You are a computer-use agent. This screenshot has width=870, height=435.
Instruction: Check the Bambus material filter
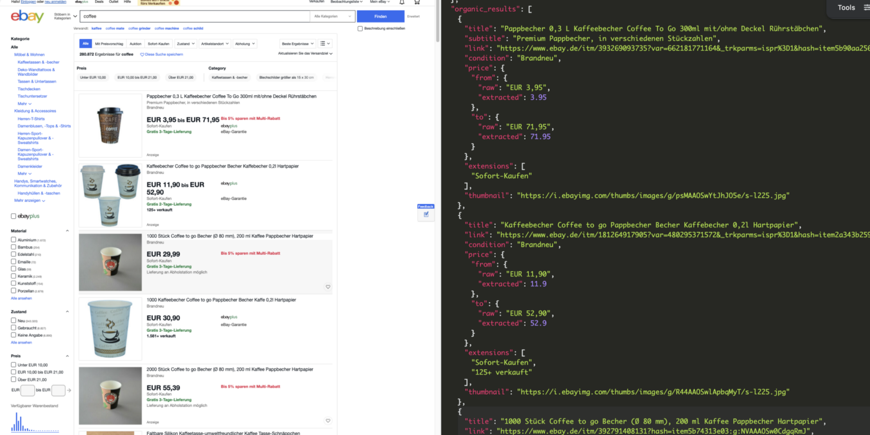pos(14,247)
